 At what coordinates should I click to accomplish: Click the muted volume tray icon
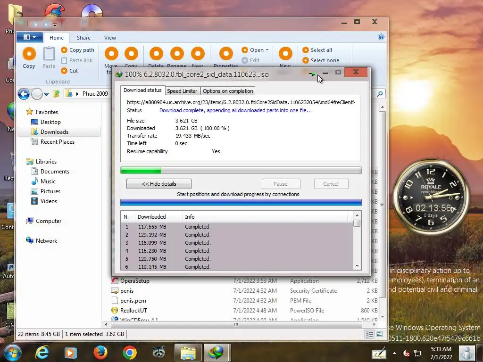click(406, 354)
